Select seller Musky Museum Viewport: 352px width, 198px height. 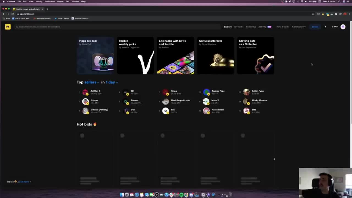point(259,100)
